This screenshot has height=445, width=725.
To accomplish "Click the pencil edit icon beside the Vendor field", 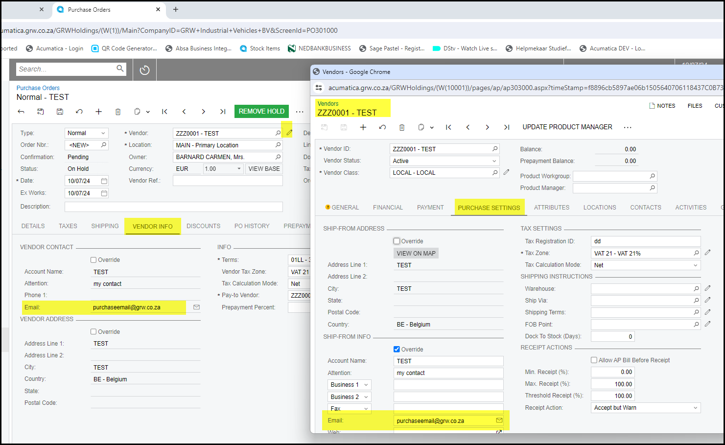I will pos(289,133).
